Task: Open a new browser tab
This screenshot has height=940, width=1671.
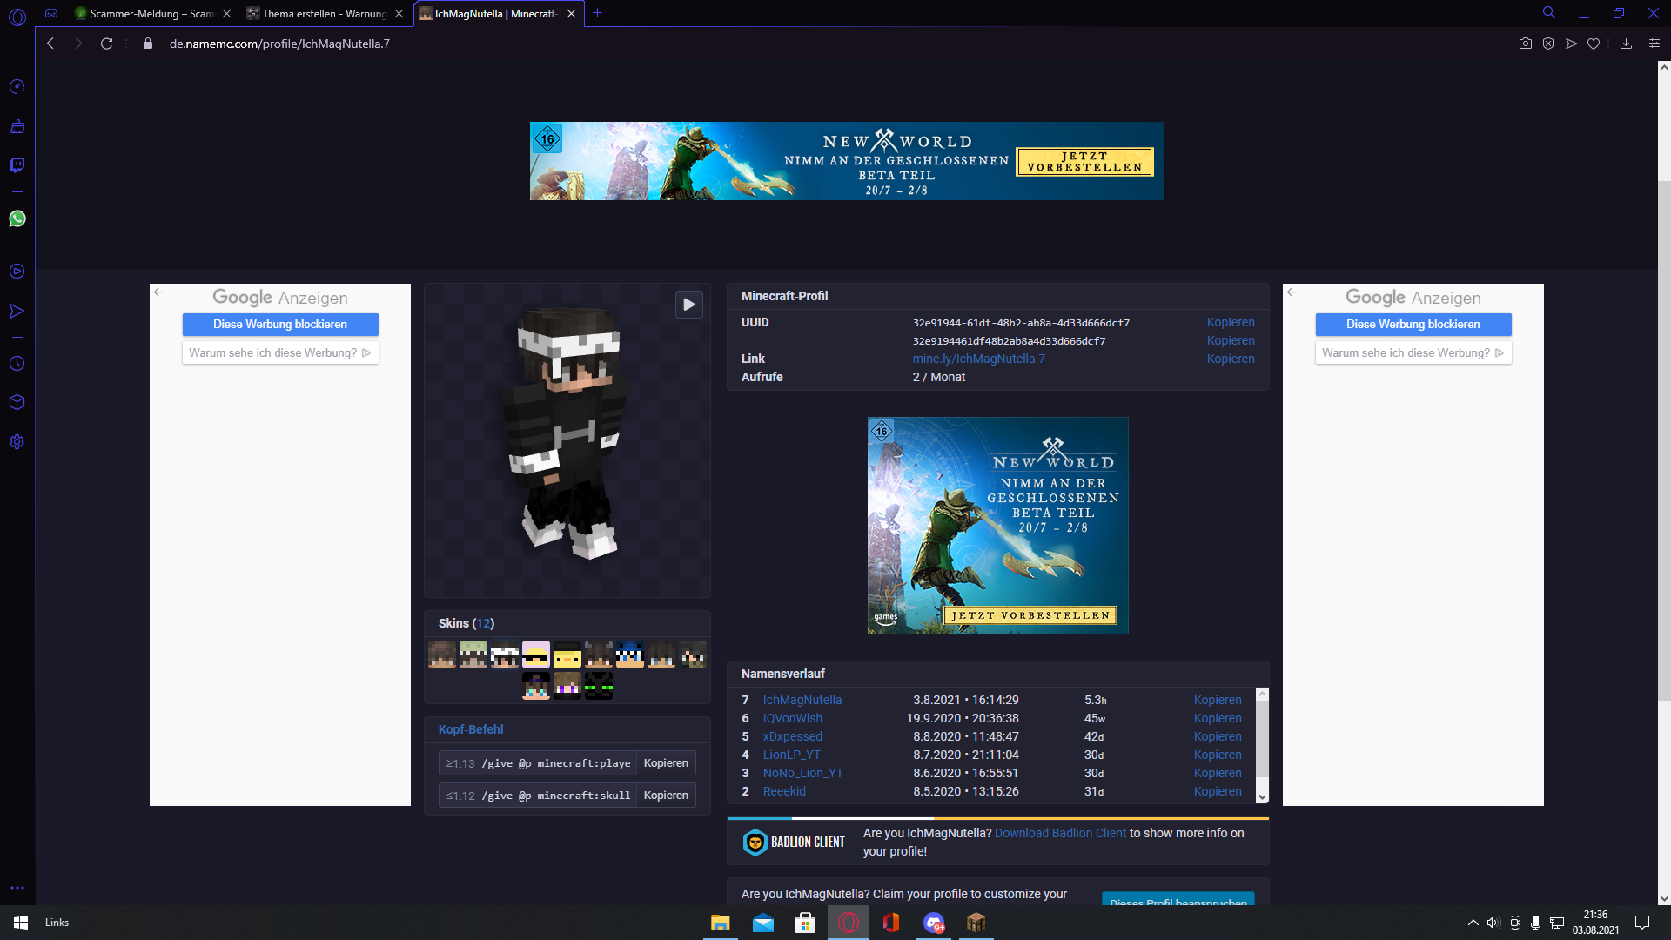Action: (598, 13)
